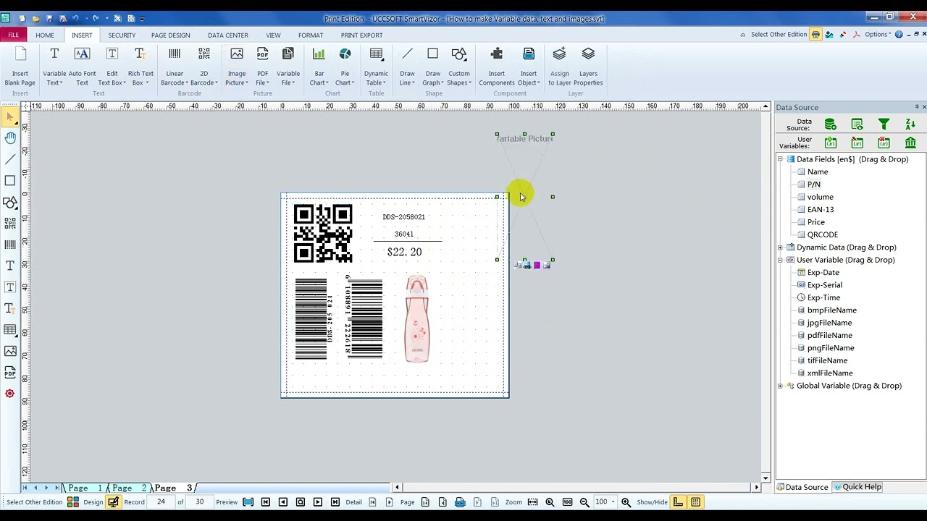Expand Dynamic Data tree node

click(780, 247)
